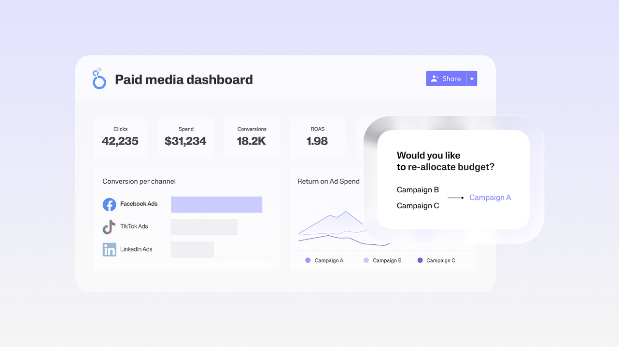This screenshot has width=619, height=347.
Task: Click the Facebook Ads conversion bar
Action: point(216,204)
